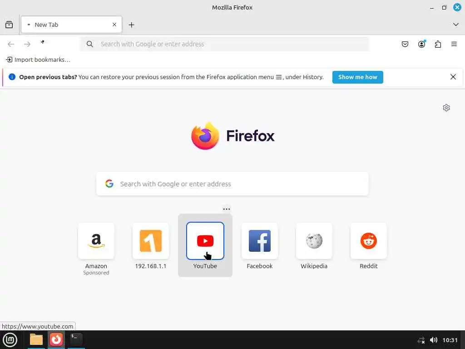
Task: Open Firefox View (recent browsing) icon
Action: pyautogui.click(x=9, y=25)
